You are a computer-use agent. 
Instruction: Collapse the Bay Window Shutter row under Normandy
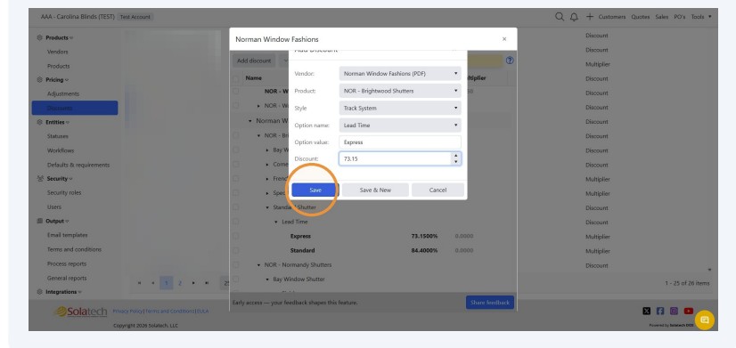[267, 279]
